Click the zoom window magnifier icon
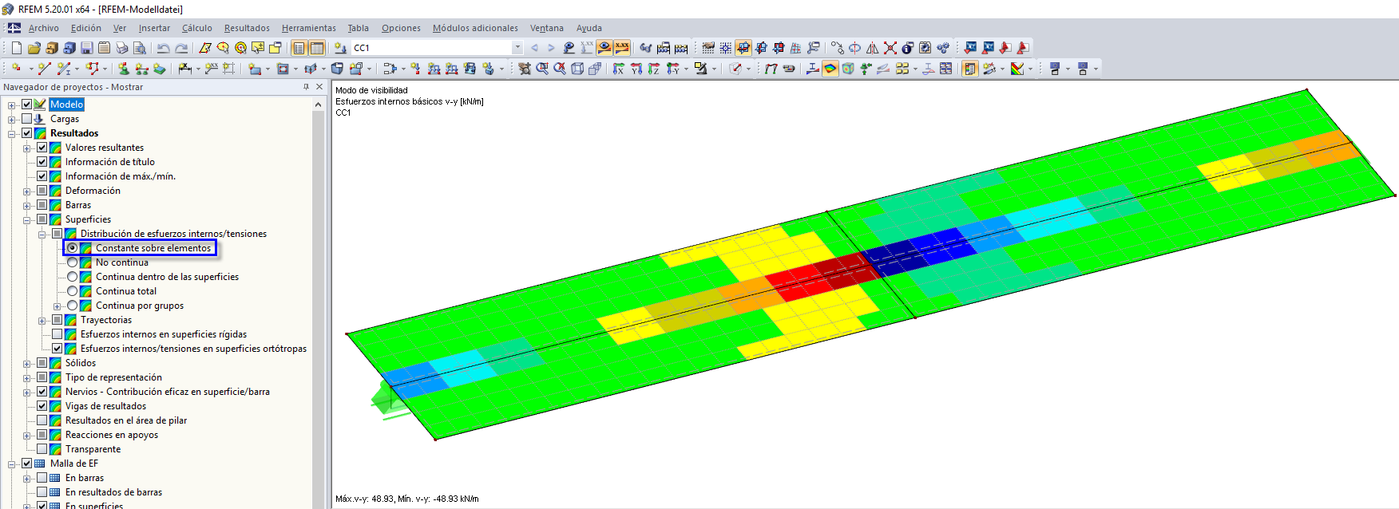Image resolution: width=1399 pixels, height=509 pixels. (541, 69)
